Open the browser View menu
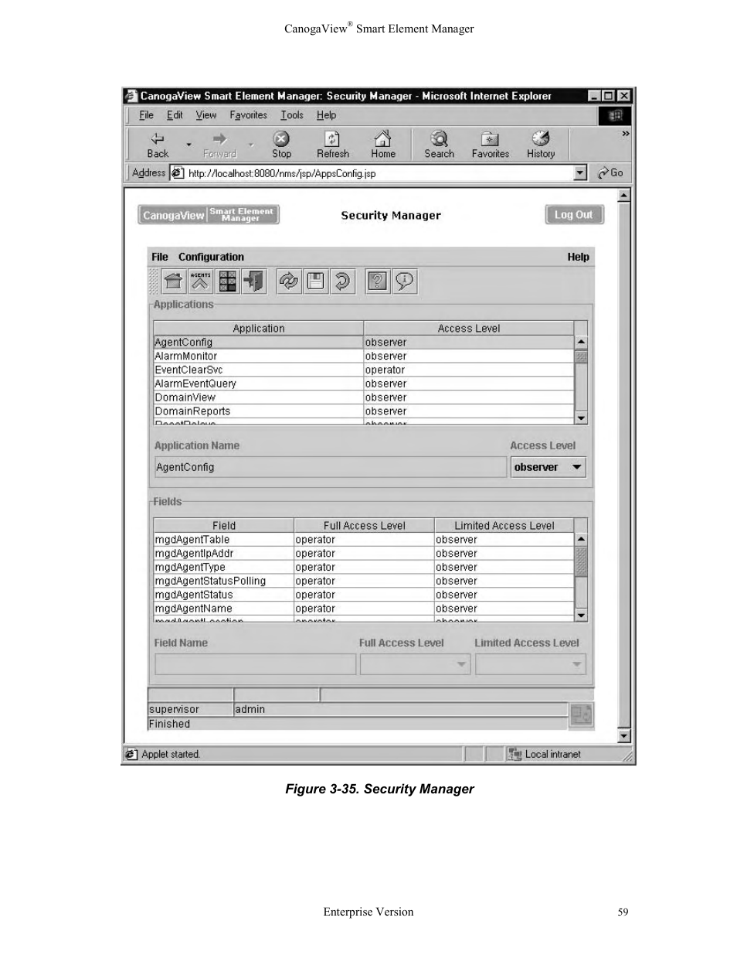737x955 pixels. 205,115
